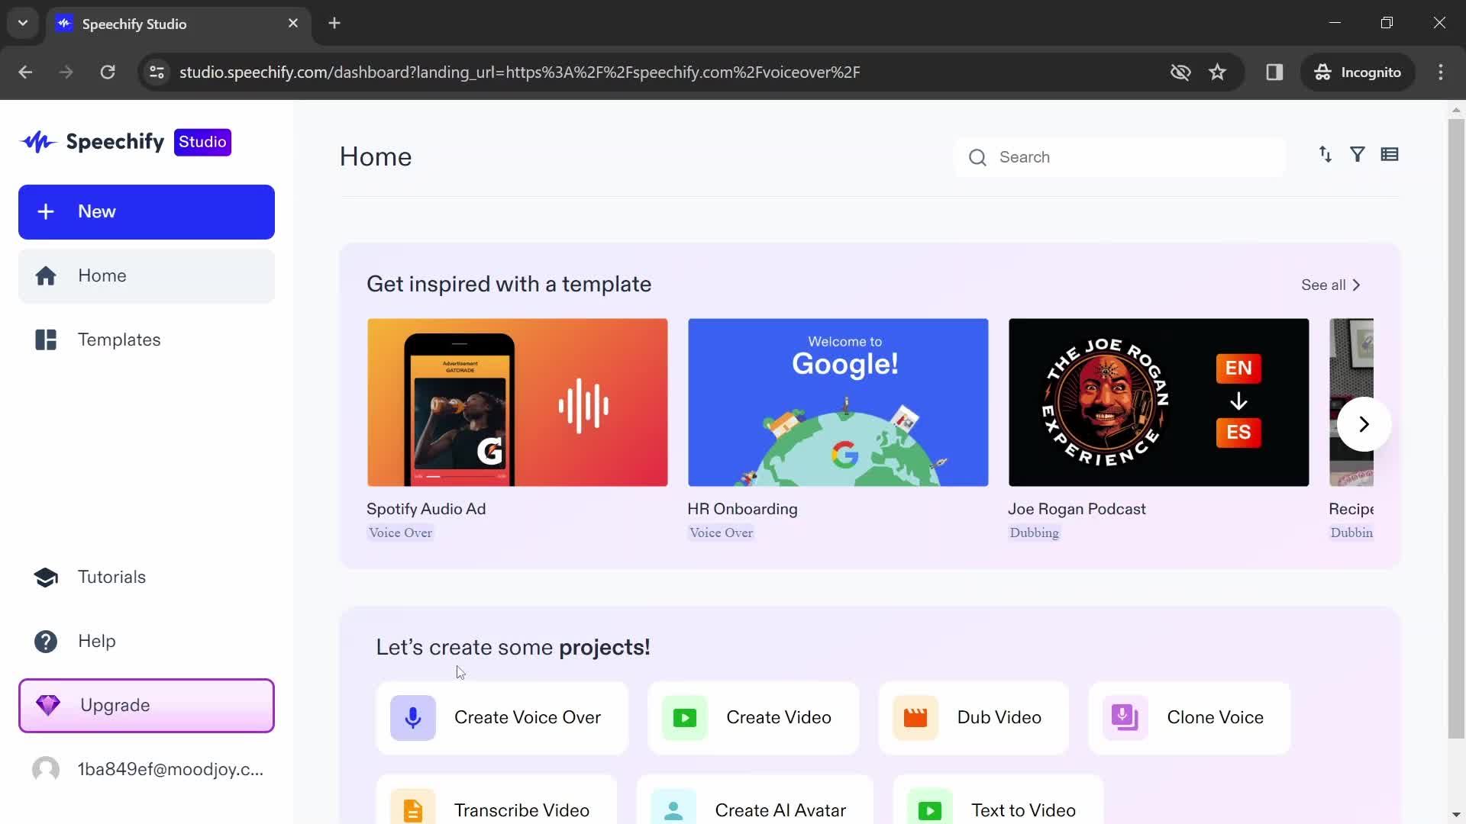Click the Search input field

(1120, 157)
